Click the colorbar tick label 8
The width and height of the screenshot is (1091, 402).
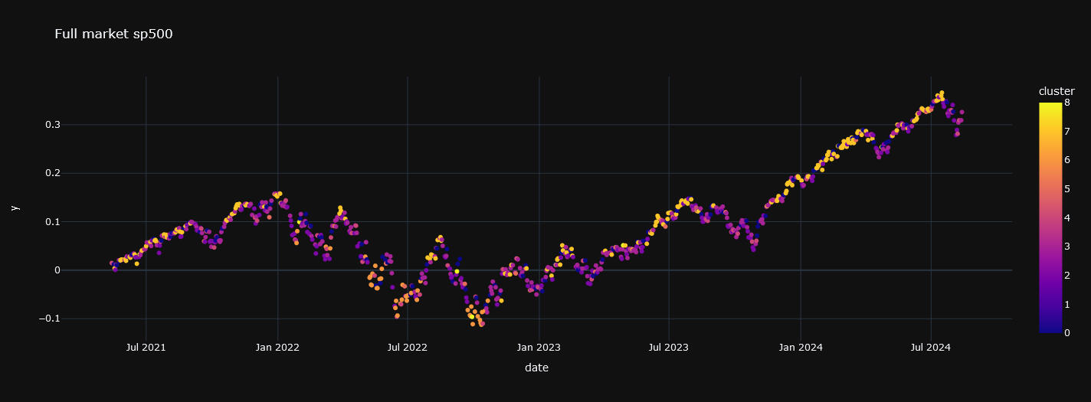(x=1067, y=103)
